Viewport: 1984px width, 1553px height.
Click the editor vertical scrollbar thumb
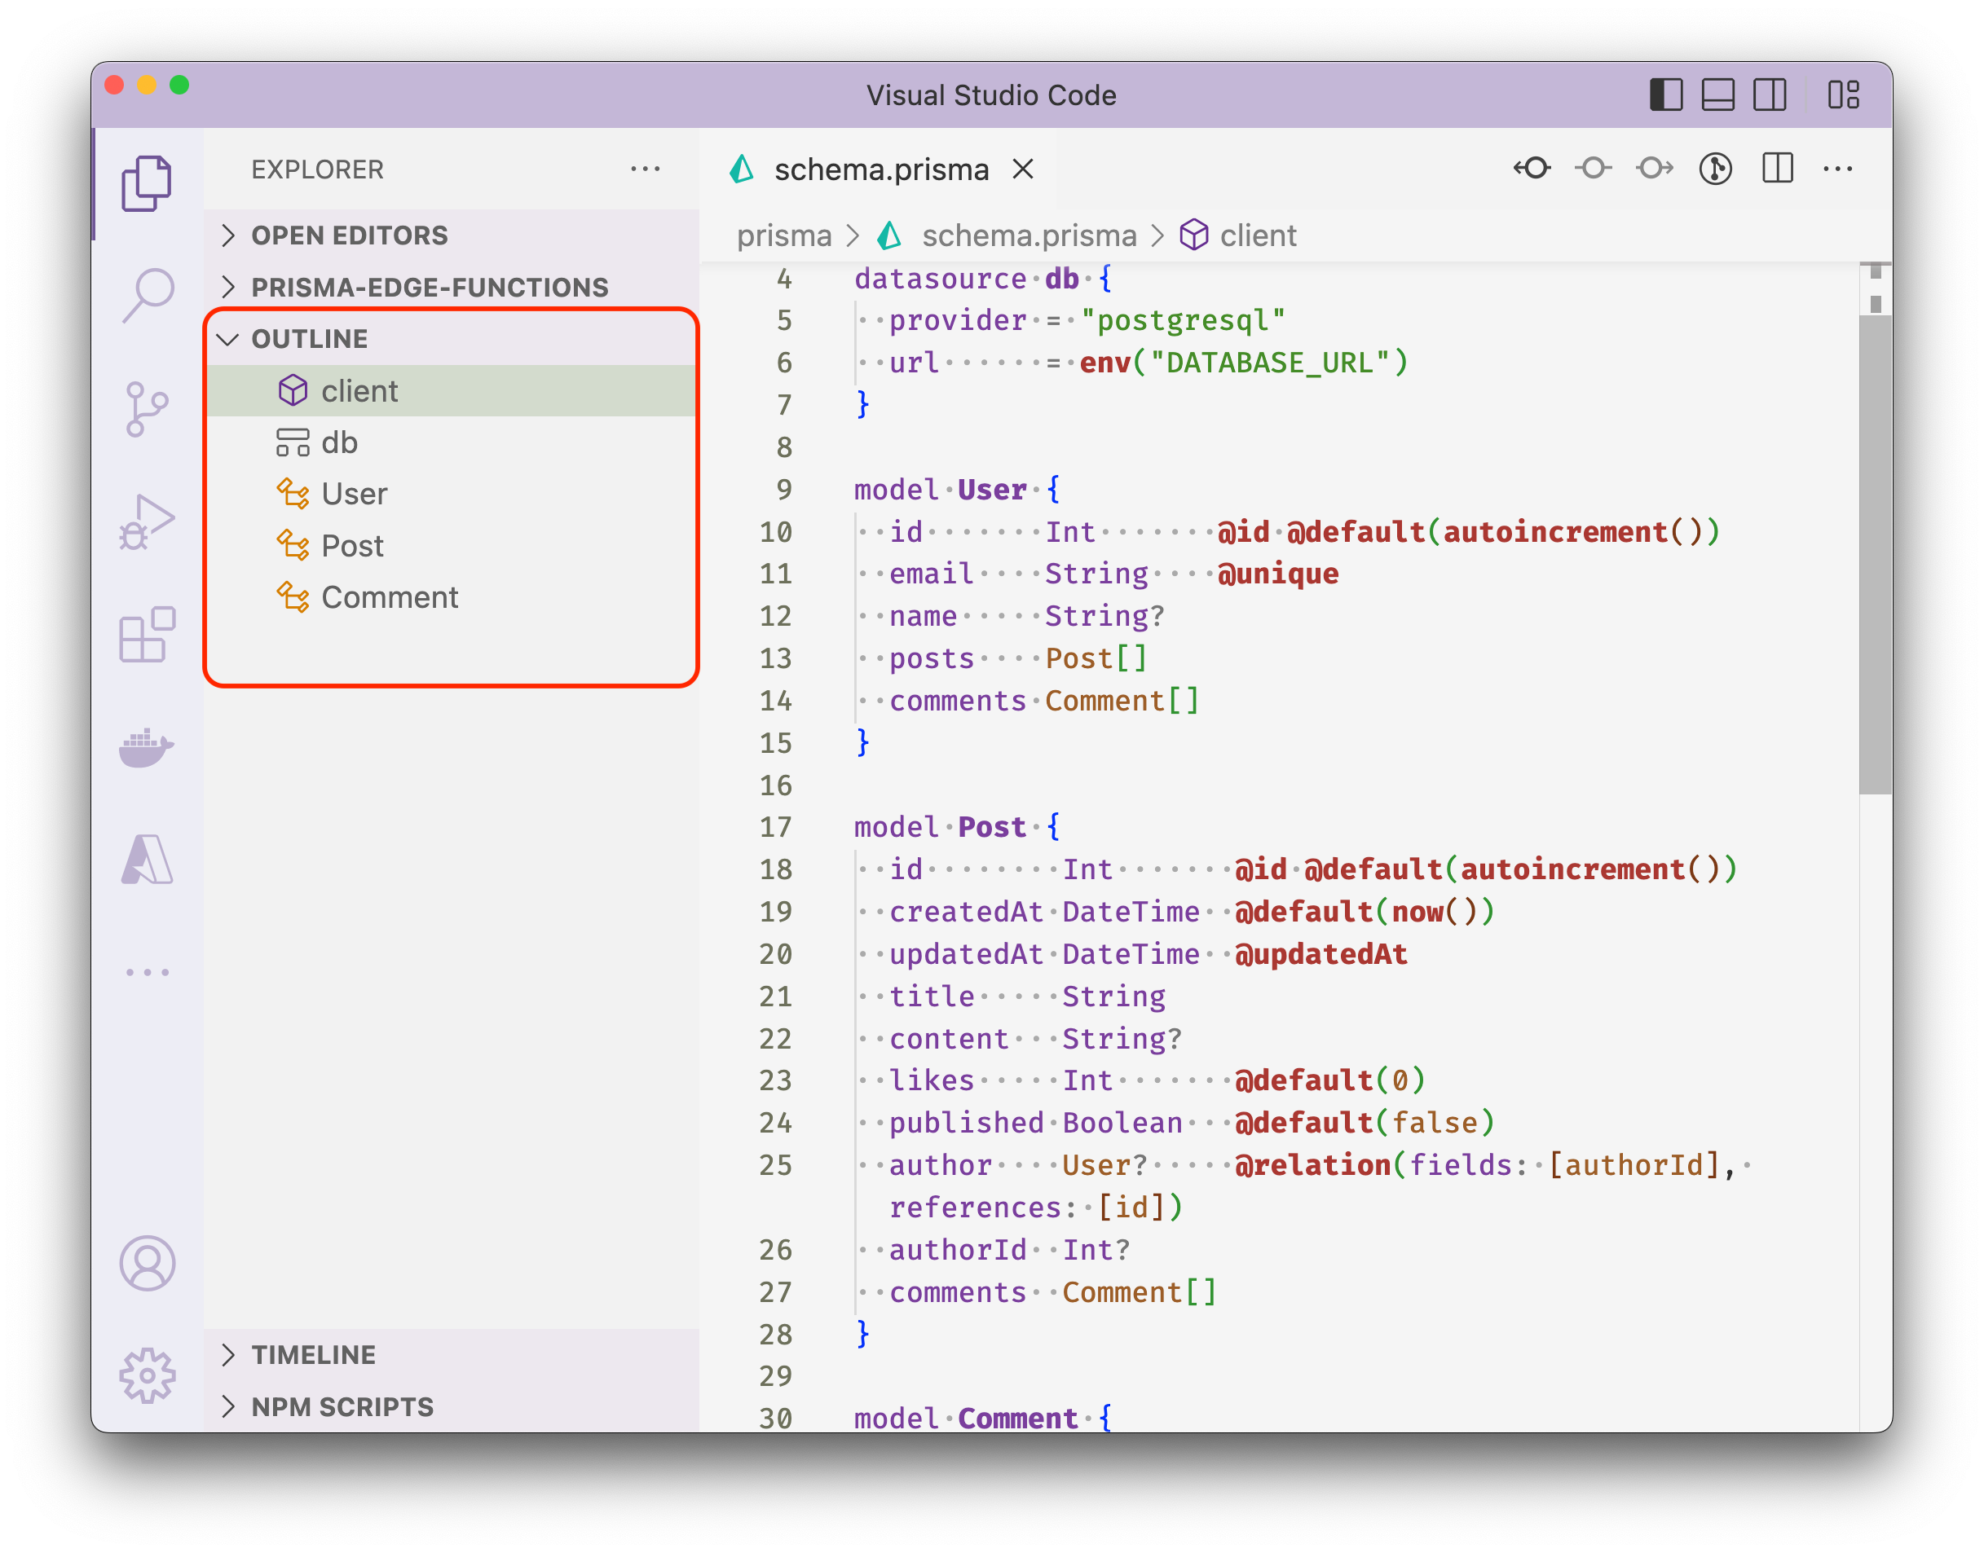pyautogui.click(x=1874, y=555)
